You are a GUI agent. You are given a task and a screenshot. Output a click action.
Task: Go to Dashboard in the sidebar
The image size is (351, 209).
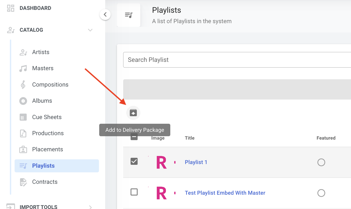(x=35, y=8)
